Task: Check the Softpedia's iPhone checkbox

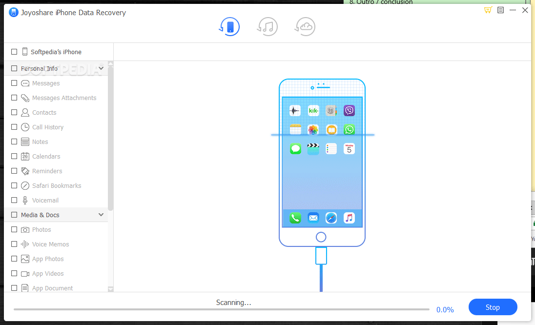Action: pyautogui.click(x=14, y=52)
